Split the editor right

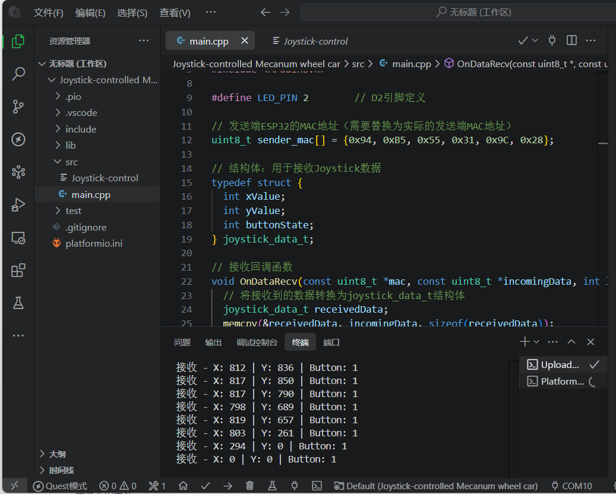tap(571, 40)
